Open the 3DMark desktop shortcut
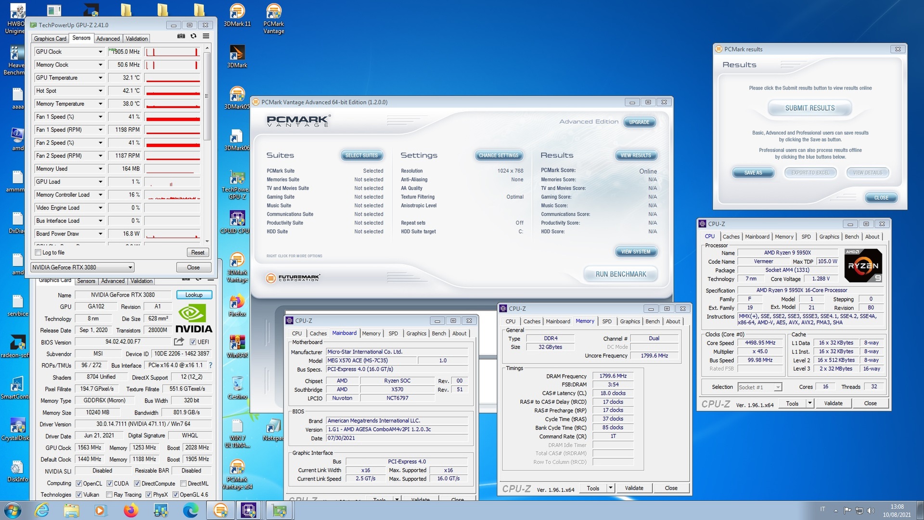This screenshot has width=924, height=520. click(x=237, y=57)
